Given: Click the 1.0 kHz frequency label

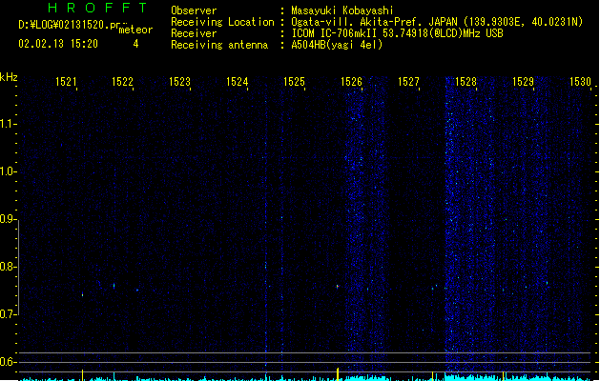Looking at the screenshot, I should [x=8, y=171].
